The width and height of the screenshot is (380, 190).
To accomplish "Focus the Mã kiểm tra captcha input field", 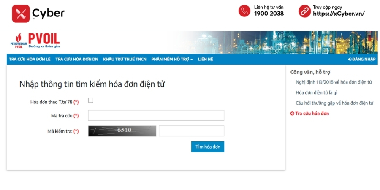I will pos(191,131).
